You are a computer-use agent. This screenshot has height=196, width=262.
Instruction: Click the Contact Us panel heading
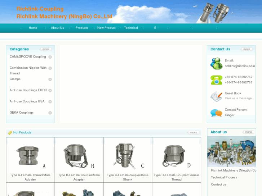point(220,49)
